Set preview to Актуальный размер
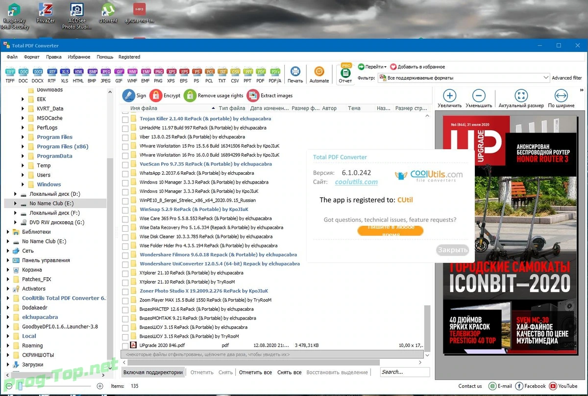This screenshot has height=396, width=588. click(521, 99)
